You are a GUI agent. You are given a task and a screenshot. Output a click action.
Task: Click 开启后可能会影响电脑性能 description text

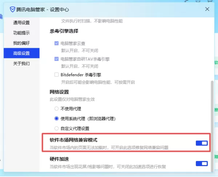(x=98, y=82)
